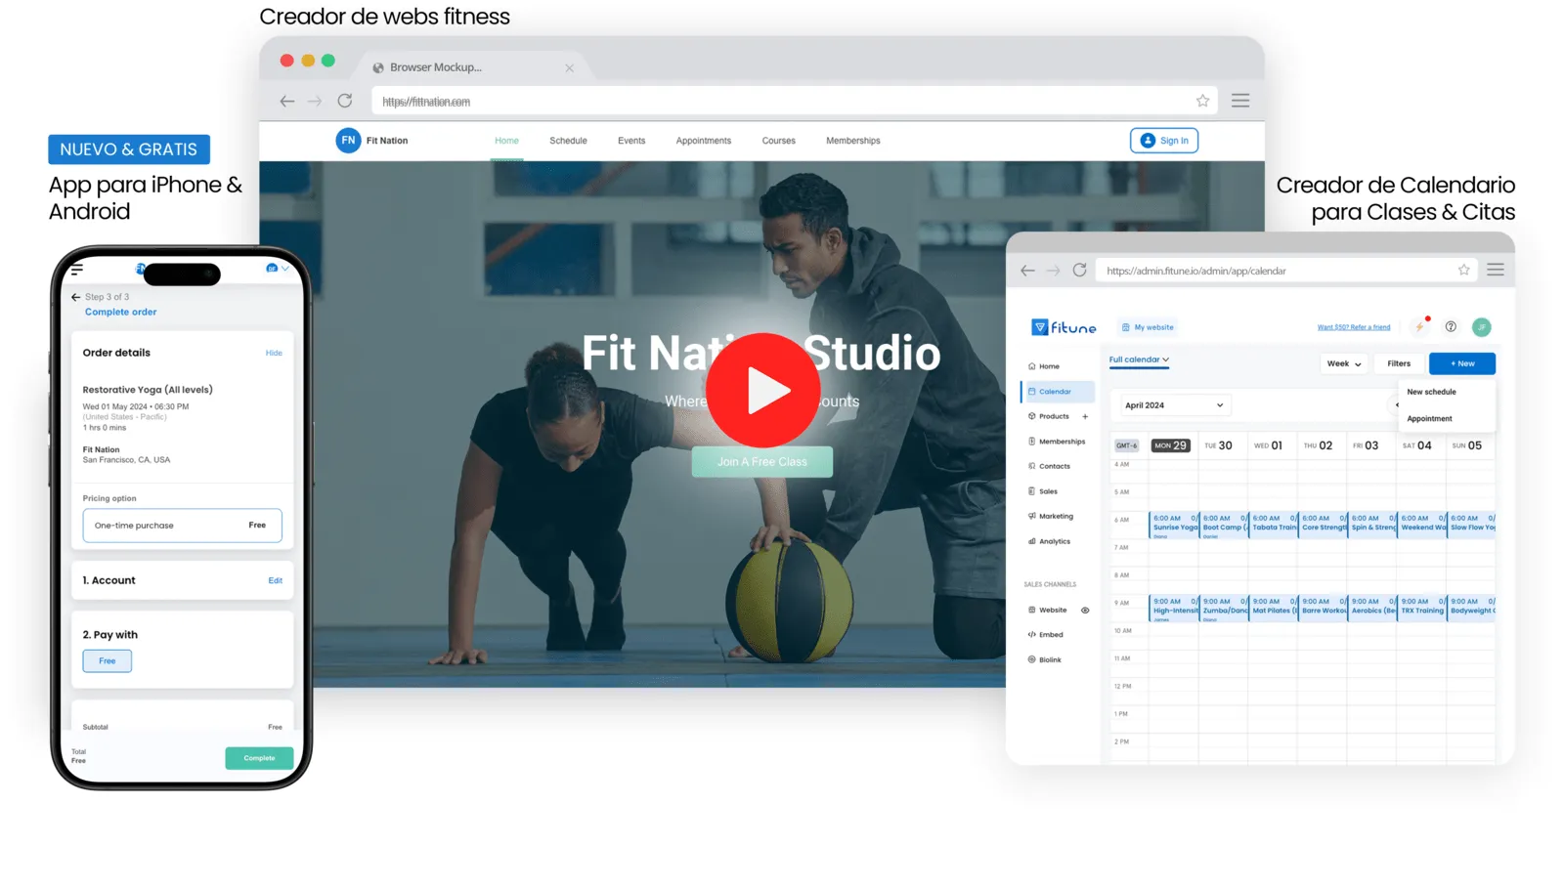This screenshot has height=888, width=1564.
Task: Click the lightning notifications icon
Action: coord(1420,326)
